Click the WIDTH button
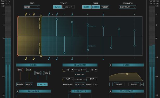Screen dimensions: 160x98 click(29, 84)
